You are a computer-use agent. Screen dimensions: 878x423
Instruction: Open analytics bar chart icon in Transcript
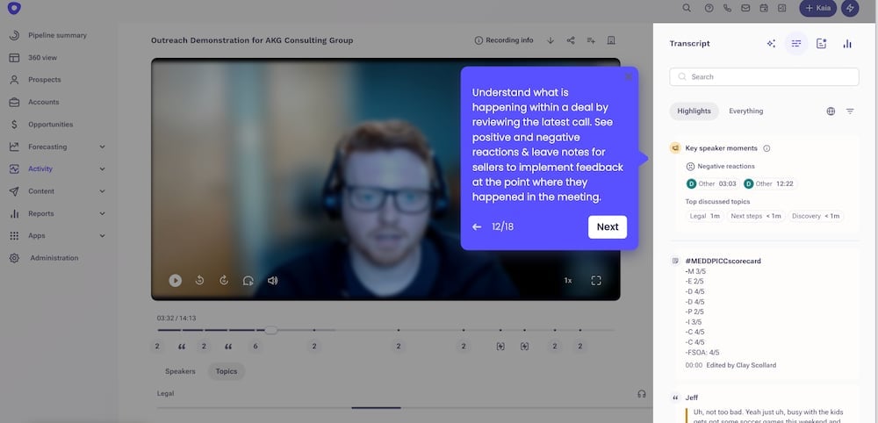(847, 44)
